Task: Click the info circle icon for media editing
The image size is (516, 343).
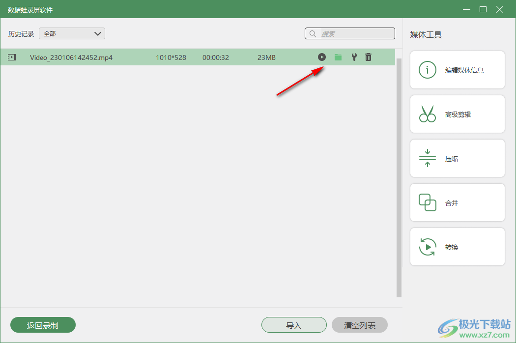Action: pos(428,70)
